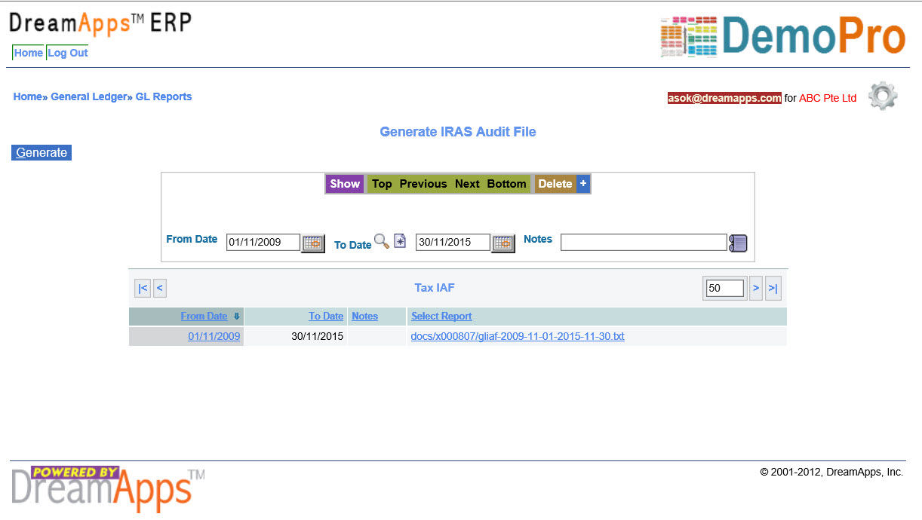Sort by To Date column header
This screenshot has width=922, height=520.
[326, 317]
